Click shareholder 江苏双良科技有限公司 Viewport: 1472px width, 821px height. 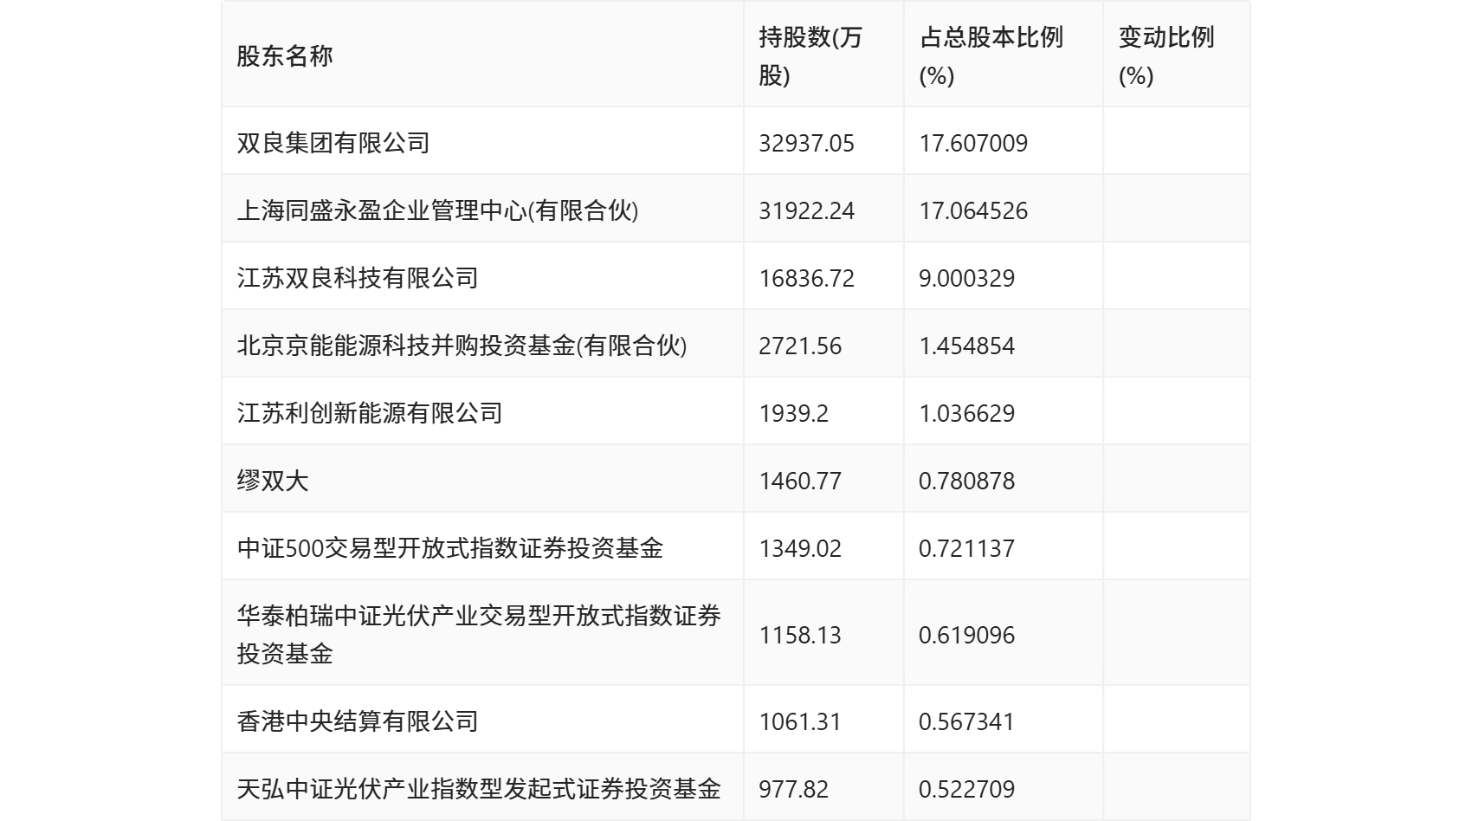[x=358, y=278]
